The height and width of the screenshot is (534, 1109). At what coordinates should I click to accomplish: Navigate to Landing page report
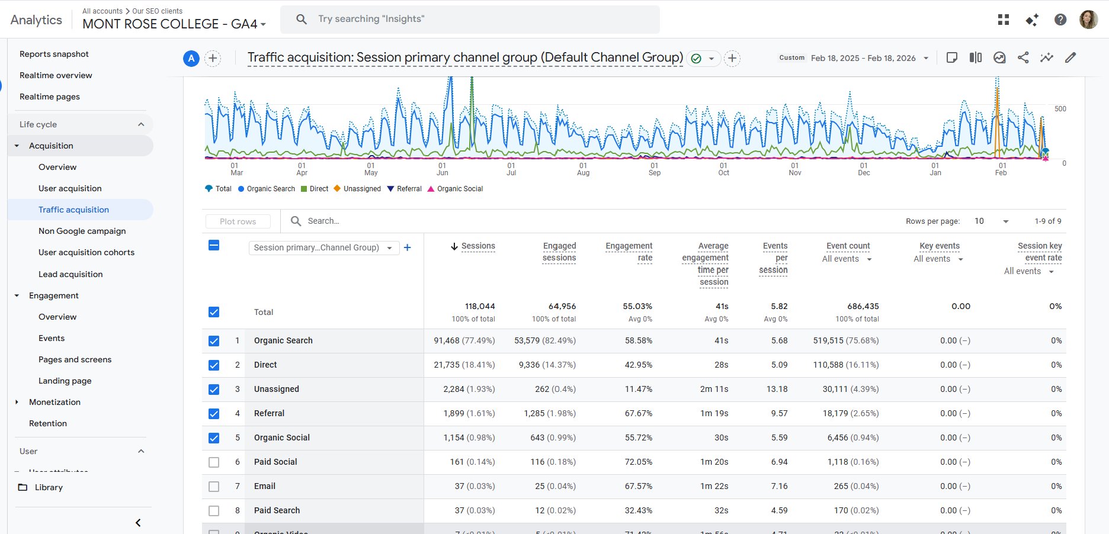[65, 381]
